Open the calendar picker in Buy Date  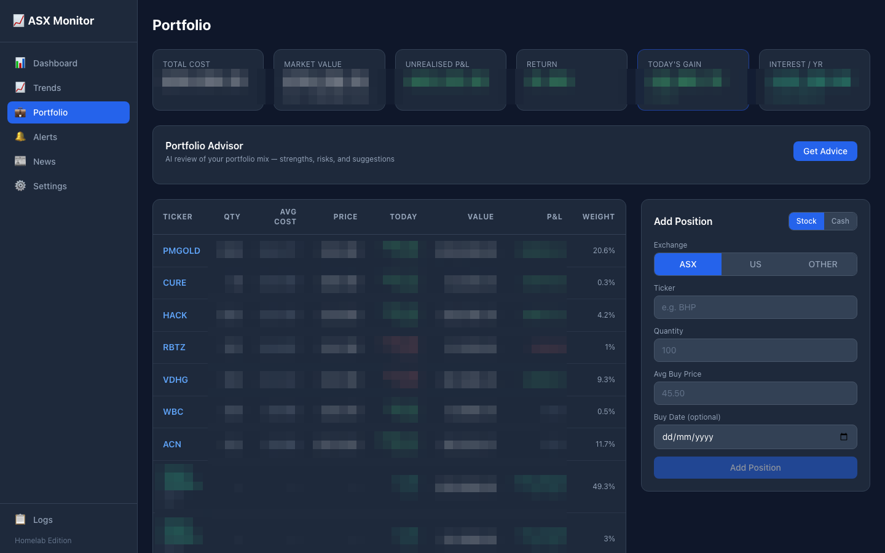[844, 437]
